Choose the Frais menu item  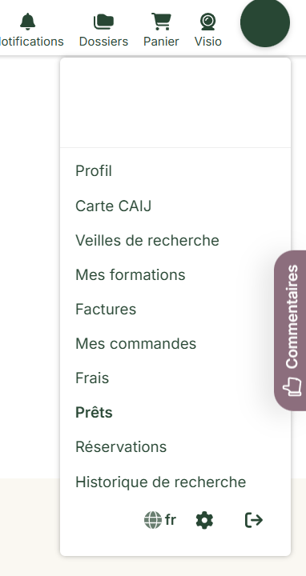coord(92,378)
